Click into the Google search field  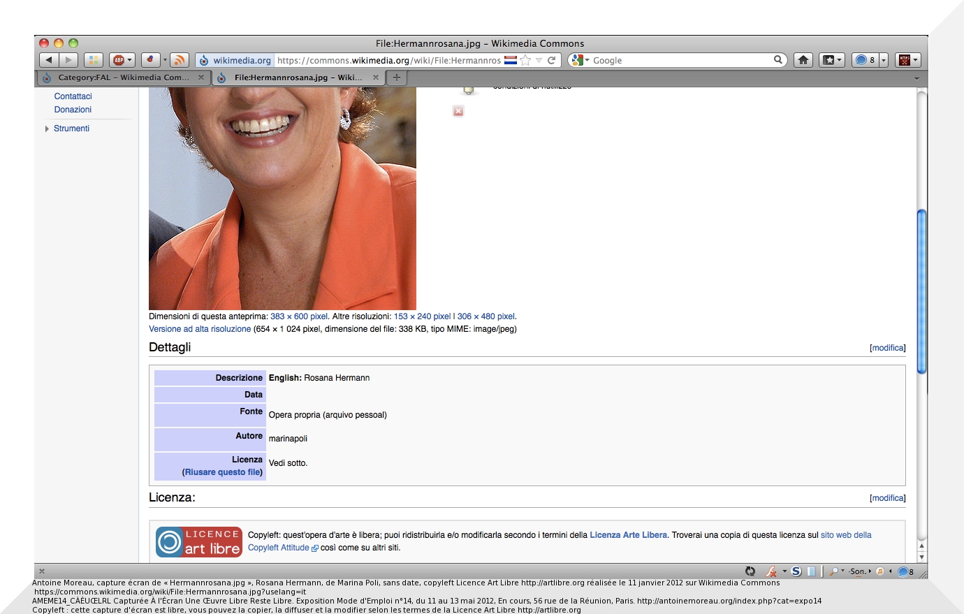[681, 61]
